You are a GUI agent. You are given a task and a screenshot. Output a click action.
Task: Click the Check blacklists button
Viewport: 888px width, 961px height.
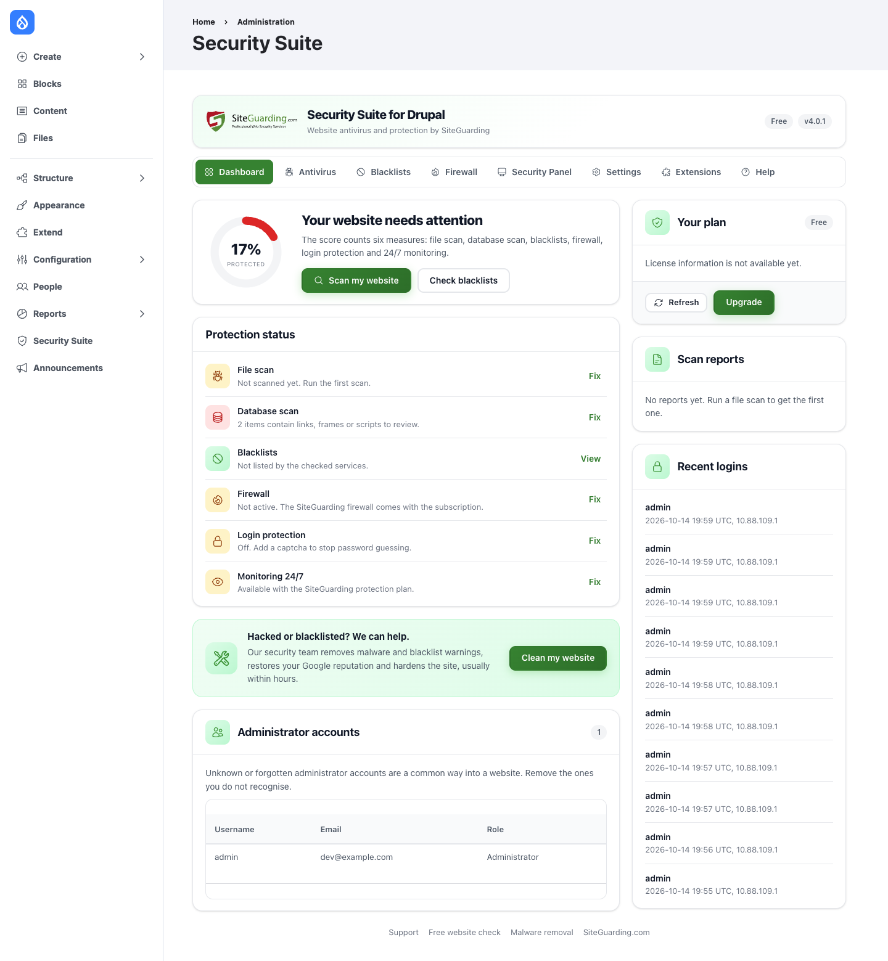464,280
